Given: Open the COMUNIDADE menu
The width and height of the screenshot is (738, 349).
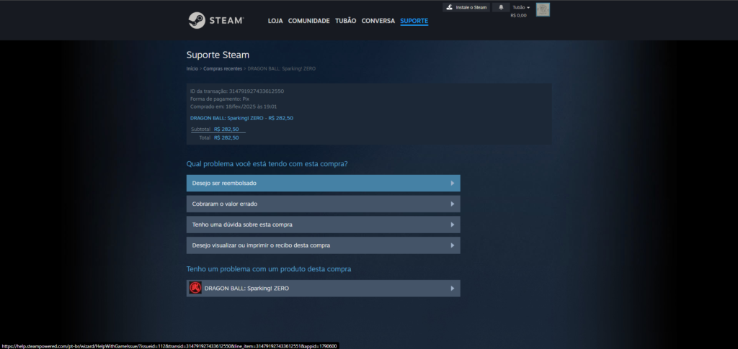Looking at the screenshot, I should pyautogui.click(x=308, y=21).
